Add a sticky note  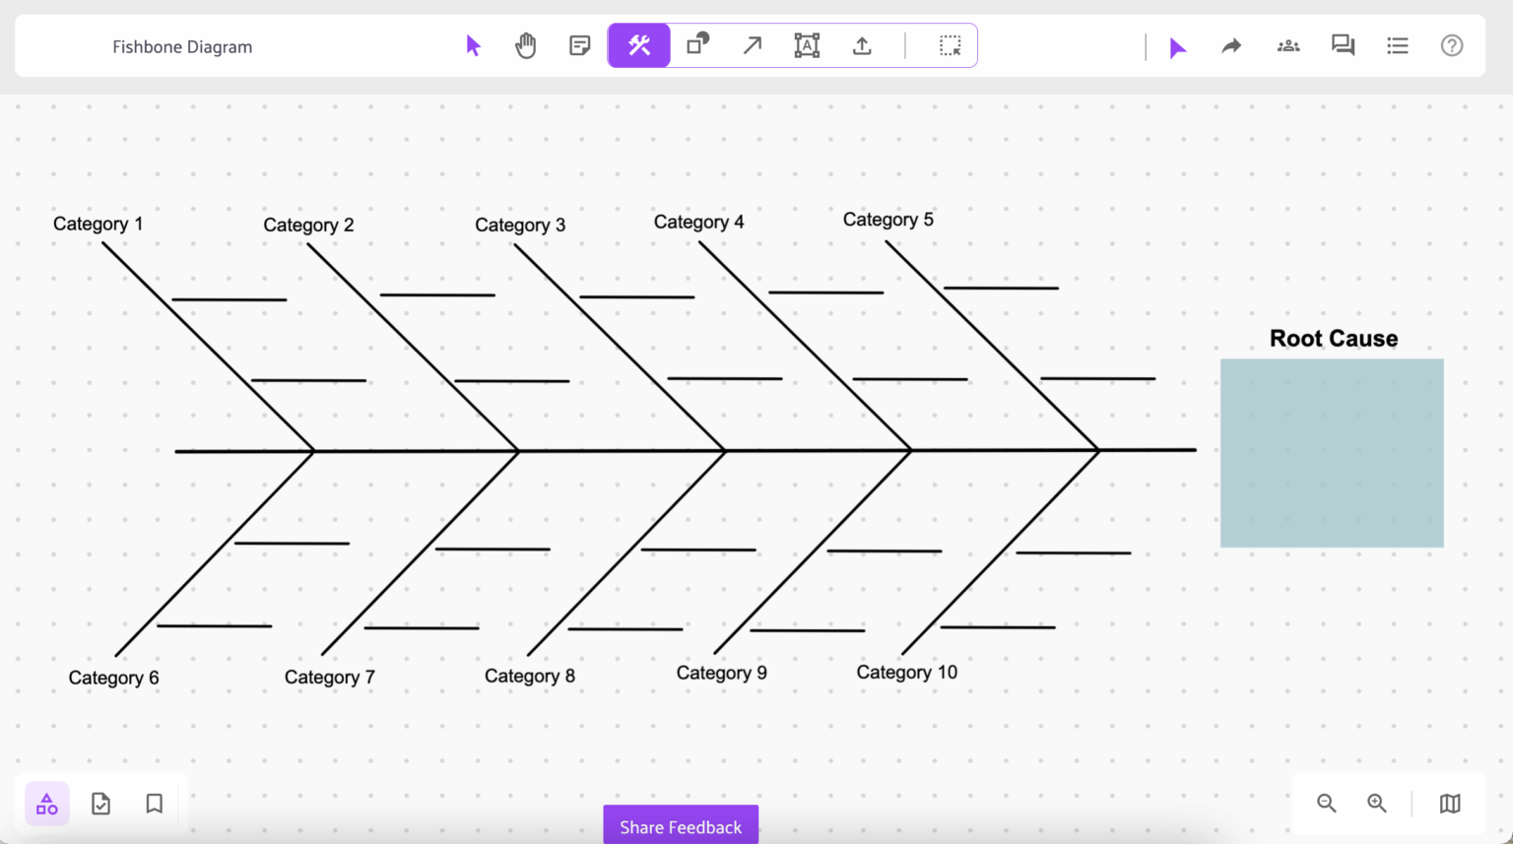pos(579,45)
